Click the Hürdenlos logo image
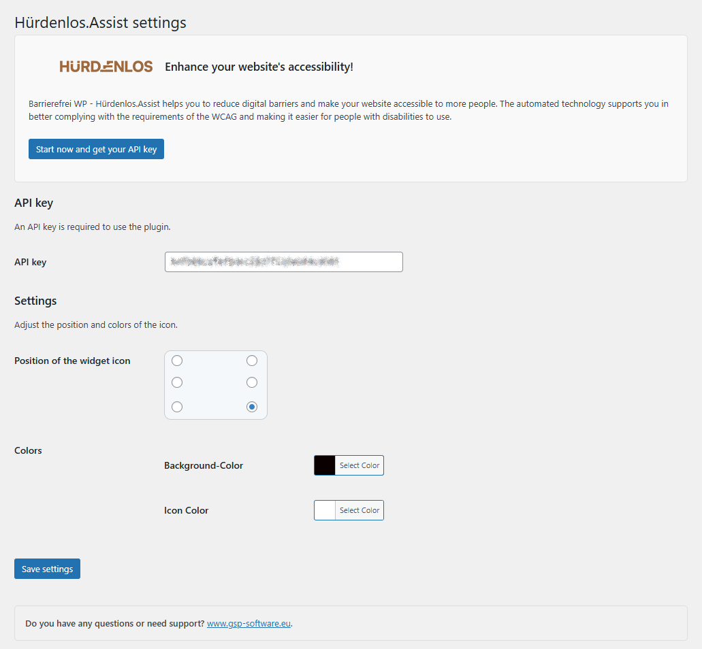Viewport: 702px width, 649px height. click(x=106, y=66)
